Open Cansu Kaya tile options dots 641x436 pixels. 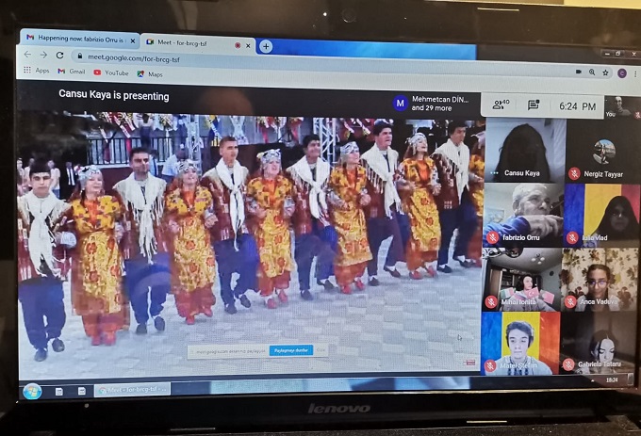(494, 173)
